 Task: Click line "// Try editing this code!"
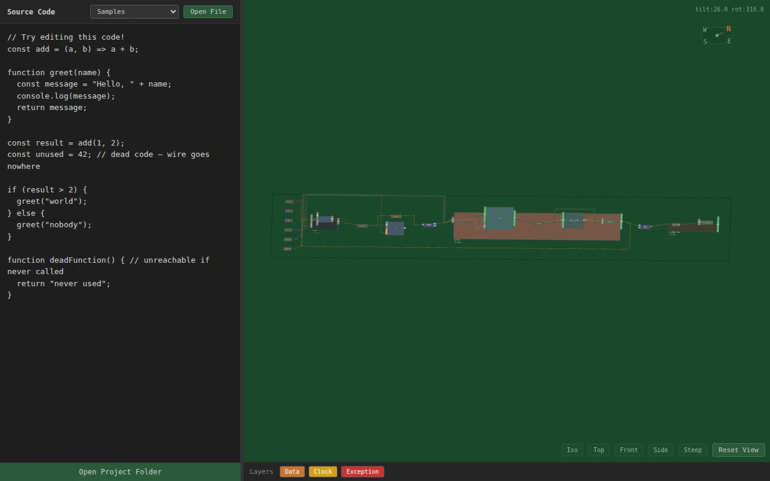tap(66, 37)
